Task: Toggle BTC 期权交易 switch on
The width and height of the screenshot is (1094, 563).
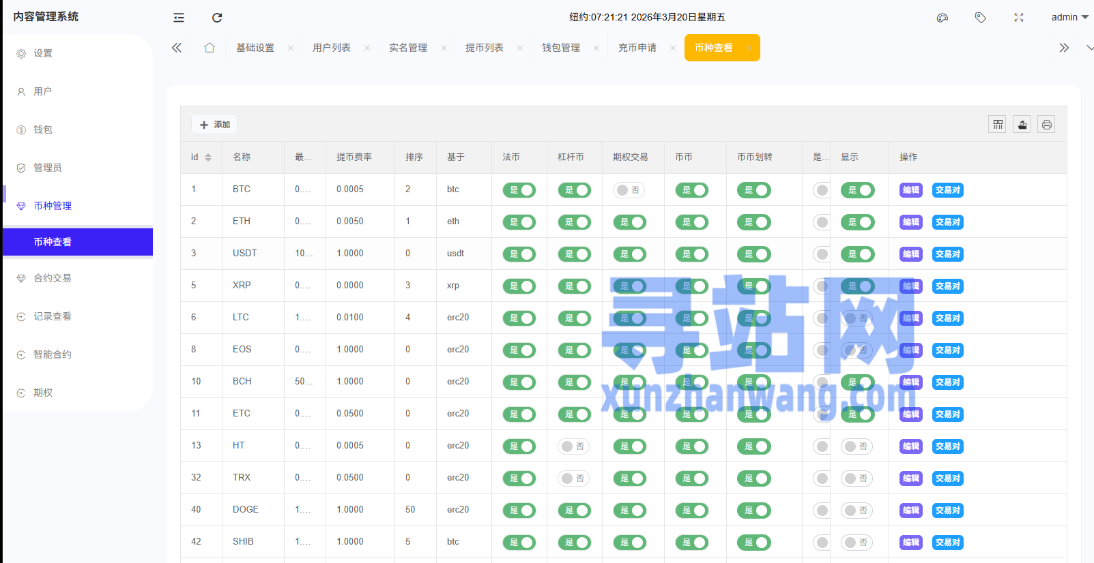Action: click(x=629, y=190)
